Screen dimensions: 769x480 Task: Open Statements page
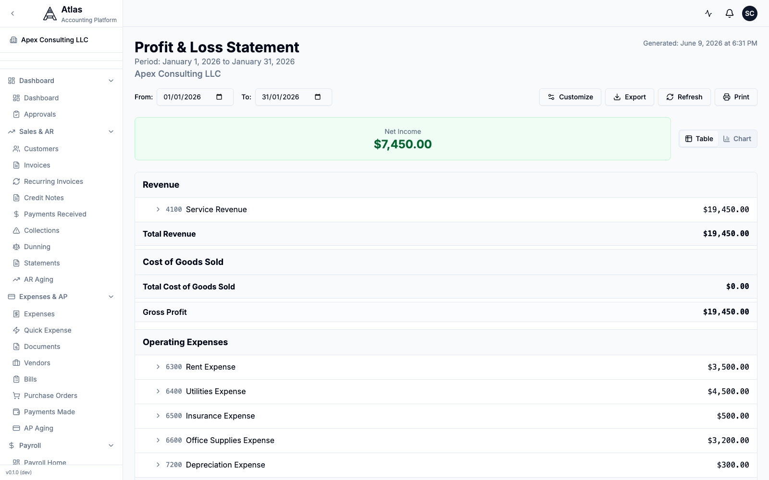point(42,263)
